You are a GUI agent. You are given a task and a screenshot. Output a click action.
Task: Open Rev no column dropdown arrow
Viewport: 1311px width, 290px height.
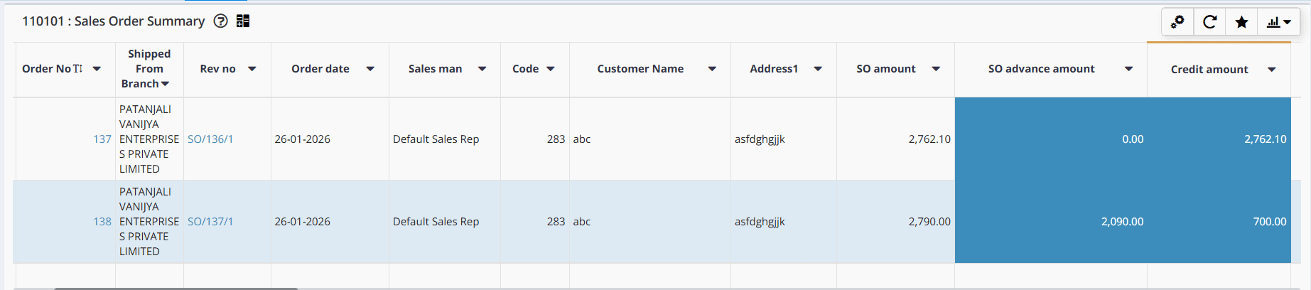point(252,69)
